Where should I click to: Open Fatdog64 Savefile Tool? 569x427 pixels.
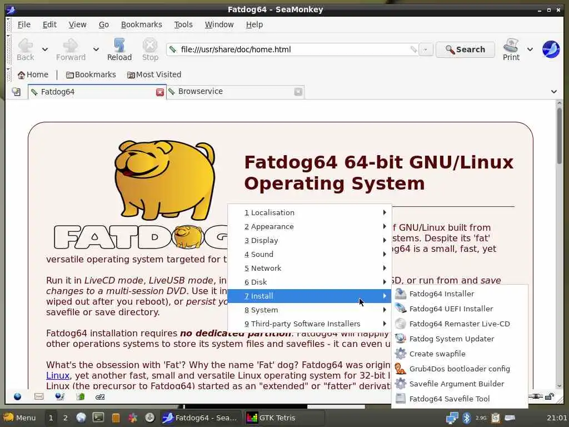pos(460,399)
